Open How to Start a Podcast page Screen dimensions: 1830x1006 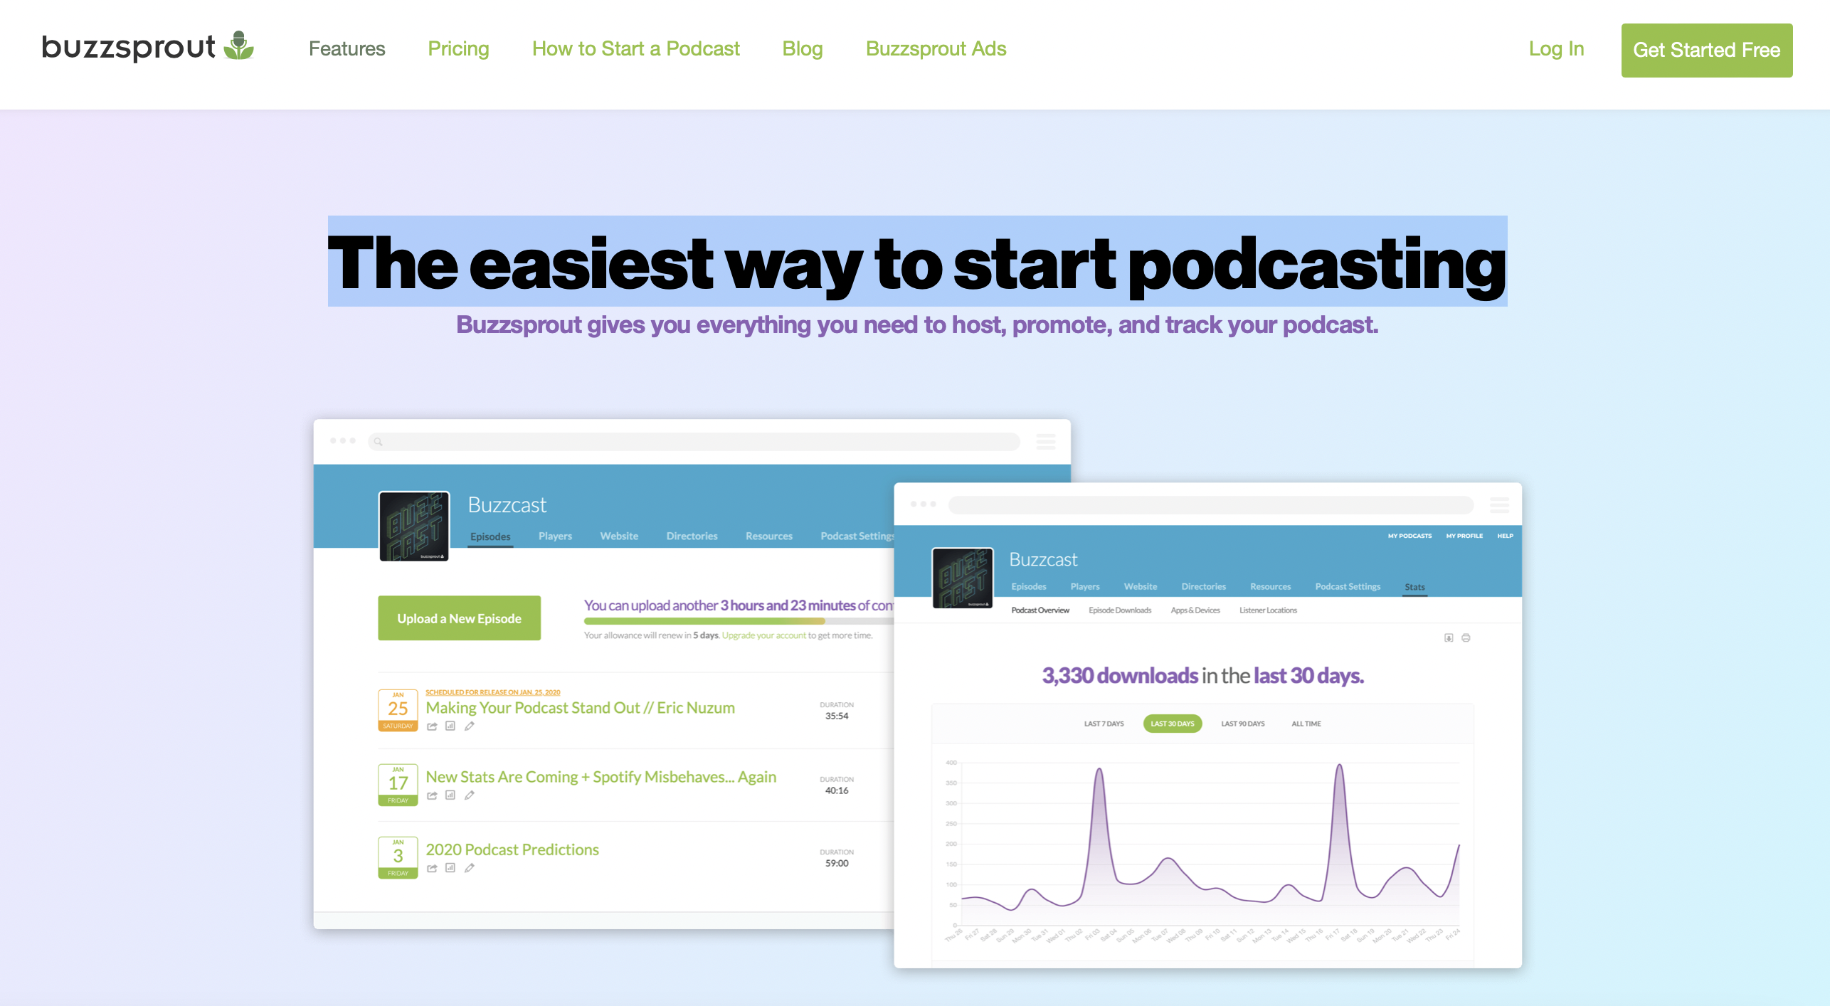[635, 48]
